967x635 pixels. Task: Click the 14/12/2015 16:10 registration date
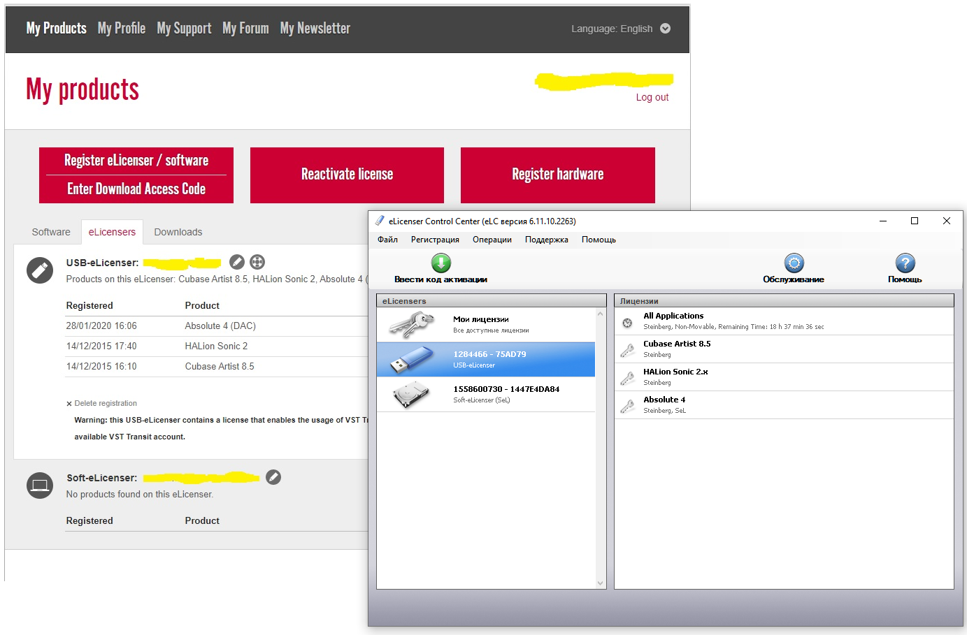coord(101,366)
